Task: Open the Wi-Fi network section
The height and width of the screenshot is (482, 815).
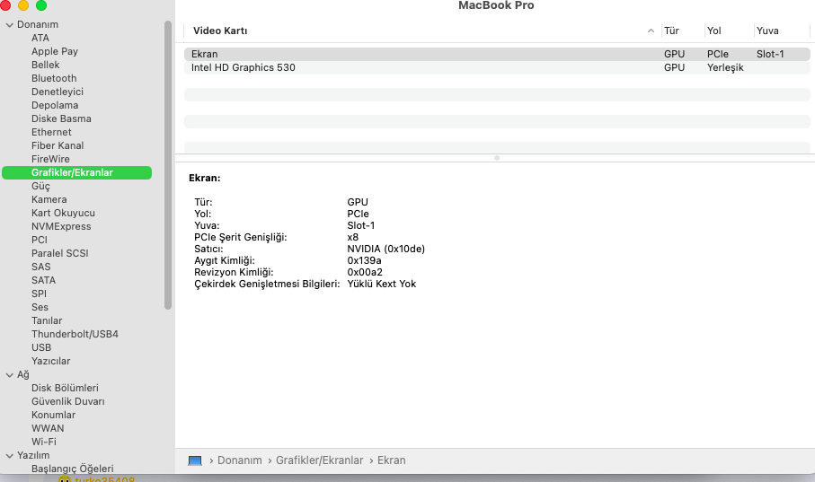Action: pyautogui.click(x=44, y=442)
